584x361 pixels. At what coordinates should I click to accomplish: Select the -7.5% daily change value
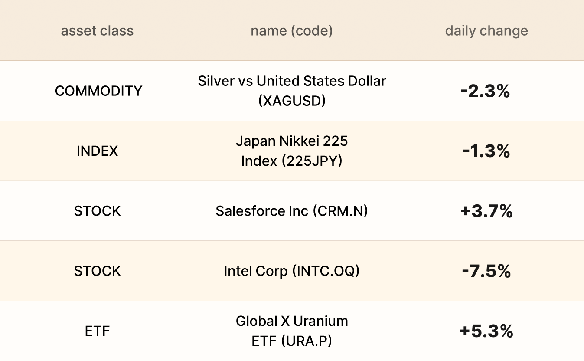pos(486,271)
